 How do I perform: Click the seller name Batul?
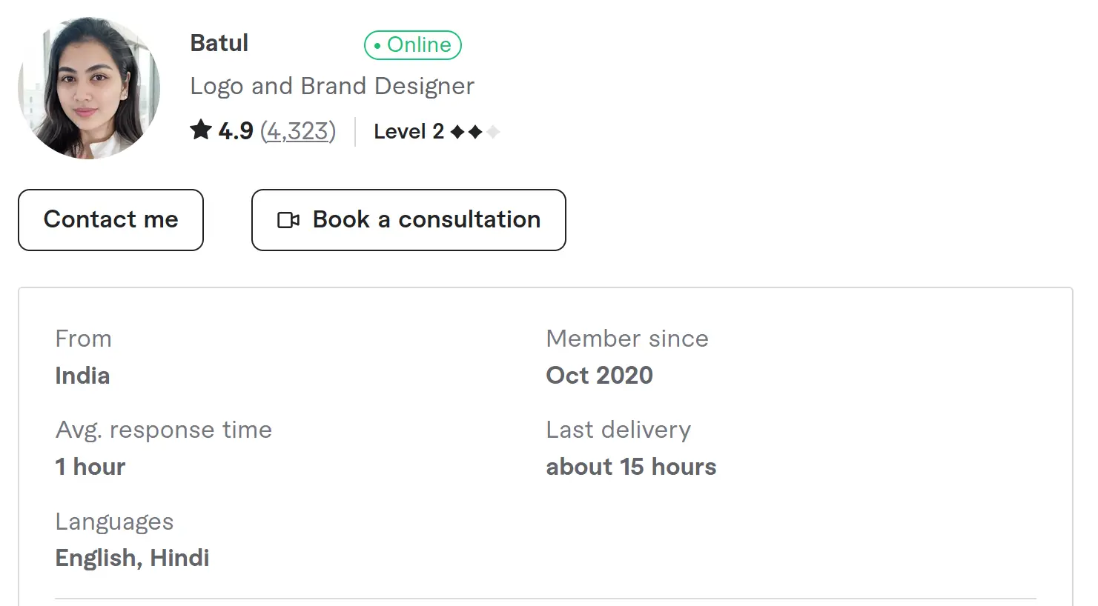click(219, 43)
